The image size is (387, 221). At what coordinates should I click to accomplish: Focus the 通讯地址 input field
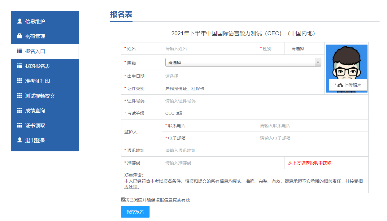click(x=265, y=150)
